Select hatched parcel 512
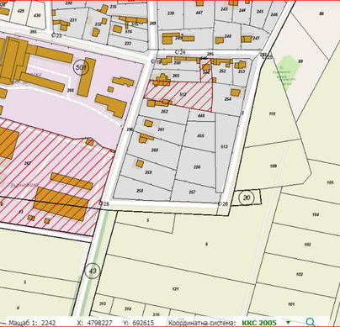 pos(183,94)
